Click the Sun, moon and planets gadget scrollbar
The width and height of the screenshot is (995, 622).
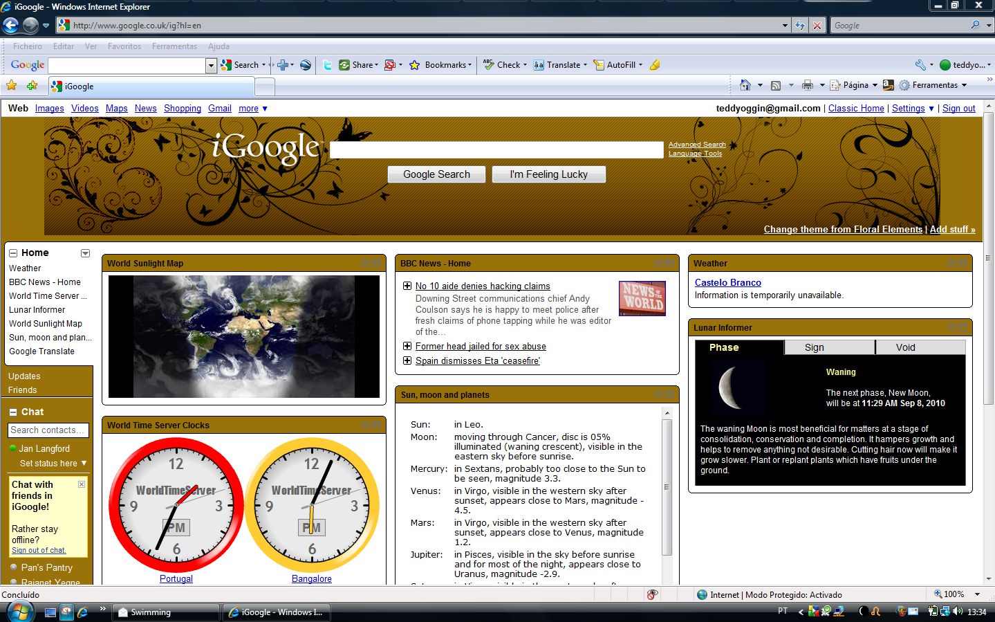[667, 487]
